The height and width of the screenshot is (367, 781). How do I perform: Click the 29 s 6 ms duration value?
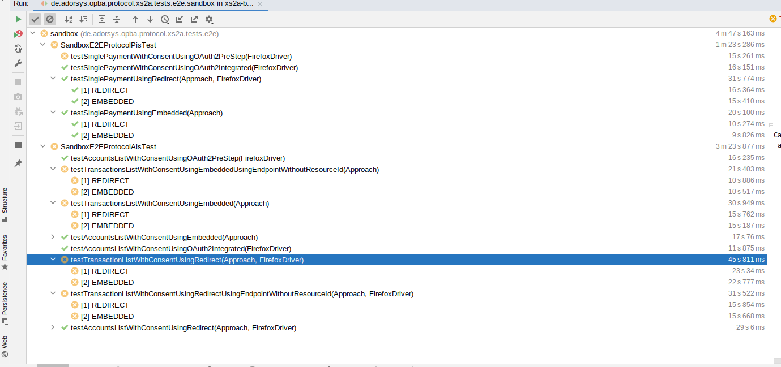(750, 328)
